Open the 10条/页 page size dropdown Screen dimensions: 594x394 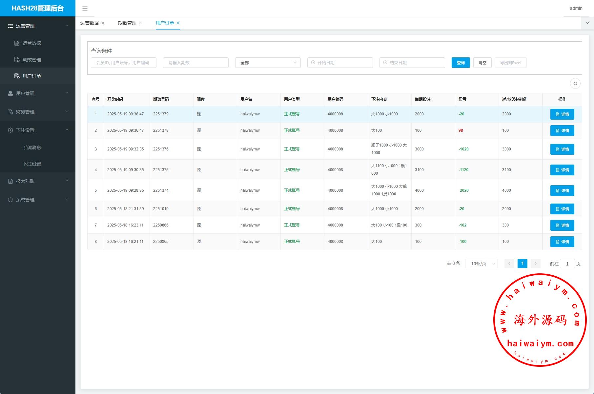(481, 264)
